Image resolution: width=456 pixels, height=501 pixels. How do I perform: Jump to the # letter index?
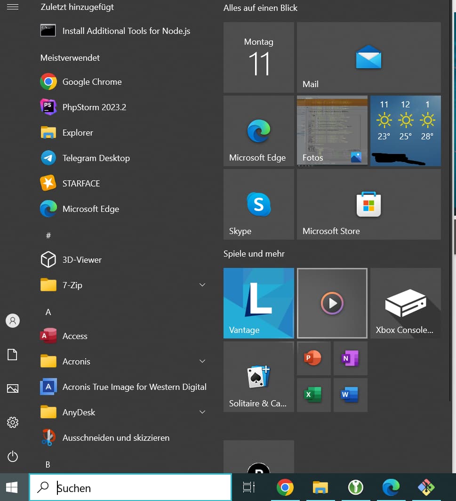tap(48, 235)
